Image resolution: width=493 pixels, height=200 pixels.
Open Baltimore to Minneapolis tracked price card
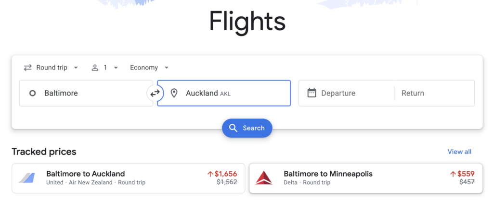click(366, 178)
